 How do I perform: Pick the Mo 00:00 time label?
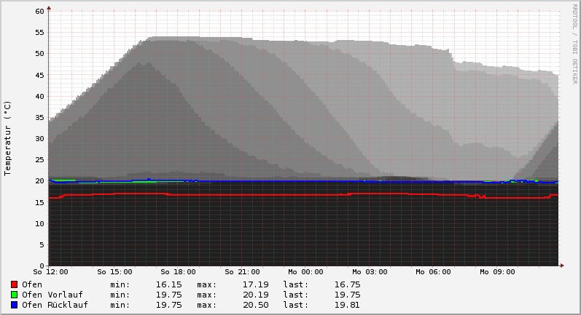(306, 272)
